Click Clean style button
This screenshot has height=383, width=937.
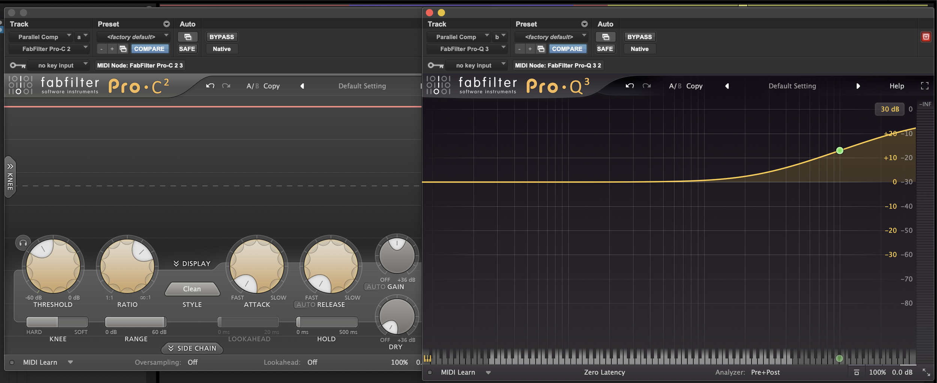(x=192, y=289)
